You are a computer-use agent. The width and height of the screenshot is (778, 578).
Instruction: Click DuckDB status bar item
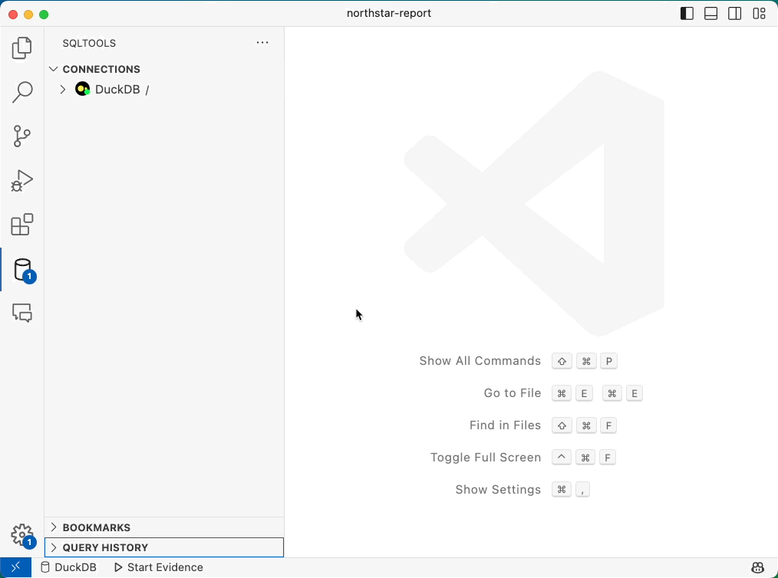[68, 568]
